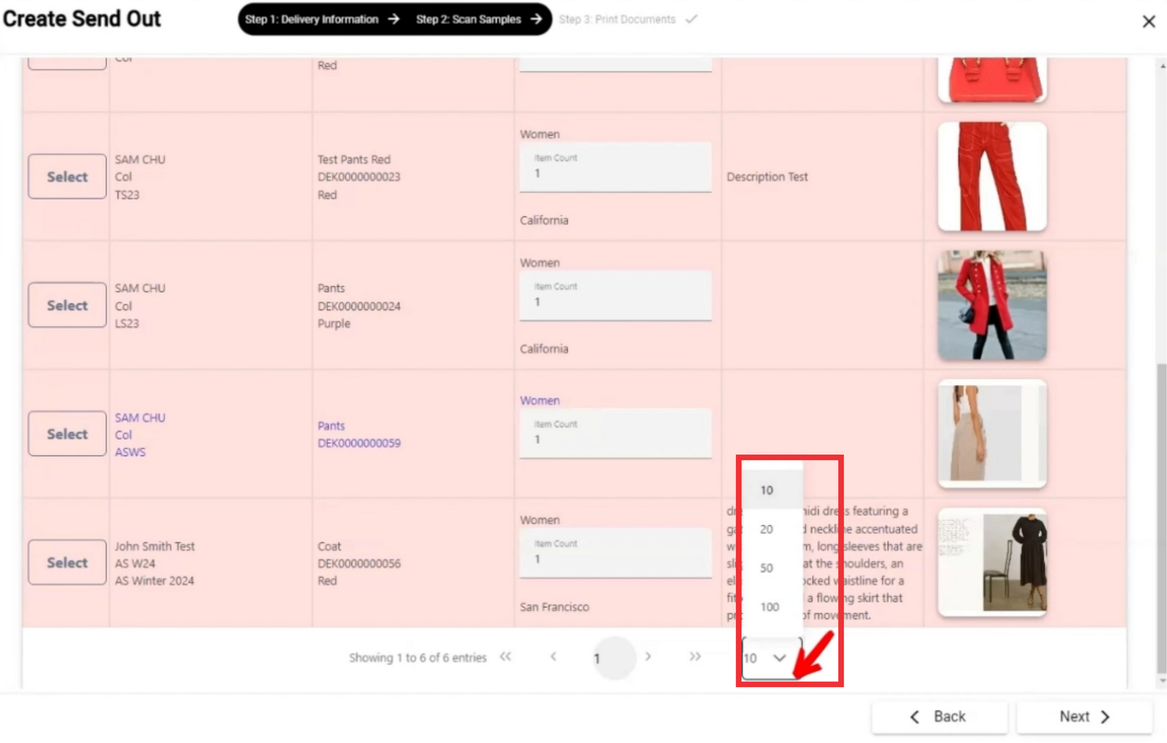Open the red pants thumbnail image
The width and height of the screenshot is (1167, 743).
[992, 177]
